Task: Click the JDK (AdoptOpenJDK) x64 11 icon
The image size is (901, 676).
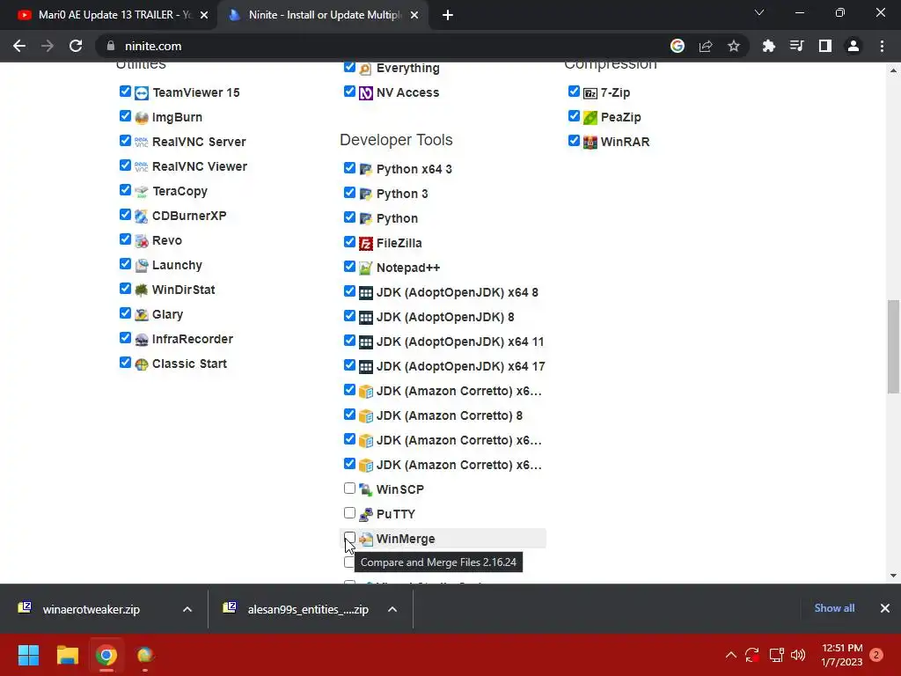Action: pyautogui.click(x=365, y=342)
